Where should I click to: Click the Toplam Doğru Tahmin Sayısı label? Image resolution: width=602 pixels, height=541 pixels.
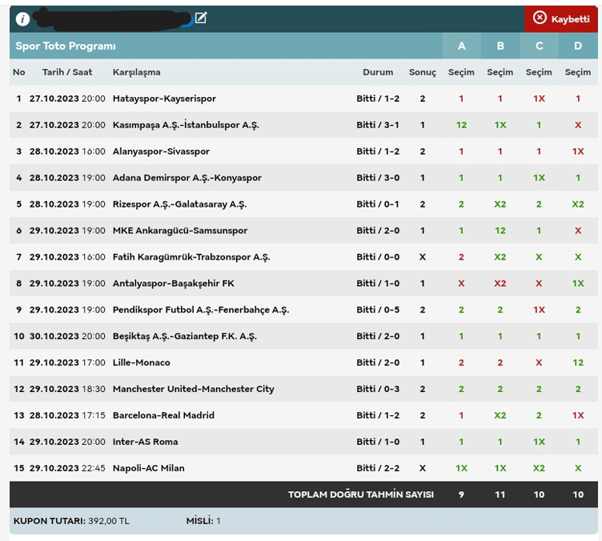(360, 495)
